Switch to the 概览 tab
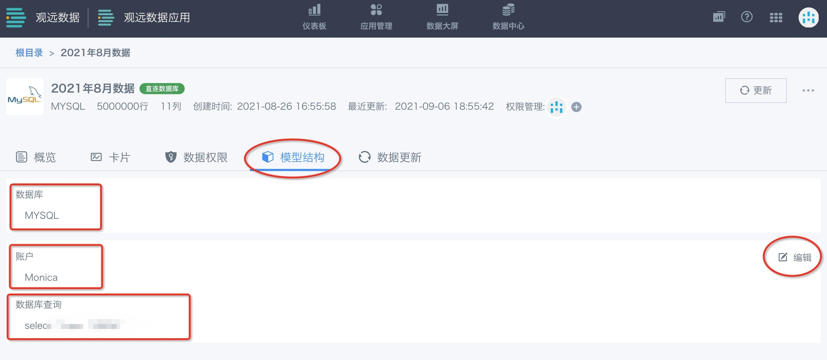The image size is (827, 360). tap(35, 157)
